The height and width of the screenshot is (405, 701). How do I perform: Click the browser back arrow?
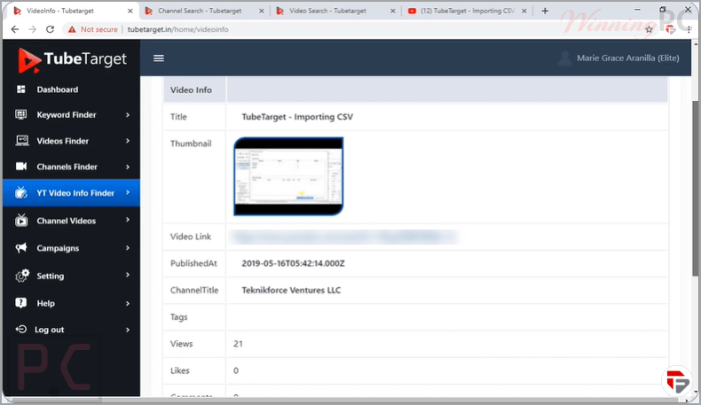coord(15,29)
